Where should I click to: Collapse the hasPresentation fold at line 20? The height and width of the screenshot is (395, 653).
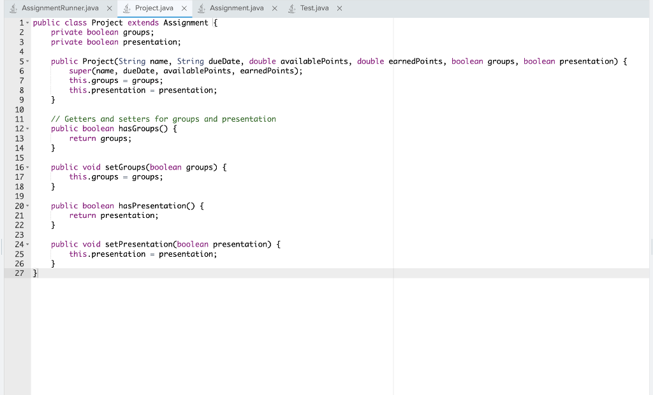click(x=27, y=206)
